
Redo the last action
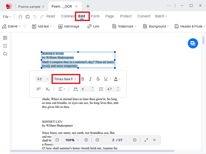42,17
